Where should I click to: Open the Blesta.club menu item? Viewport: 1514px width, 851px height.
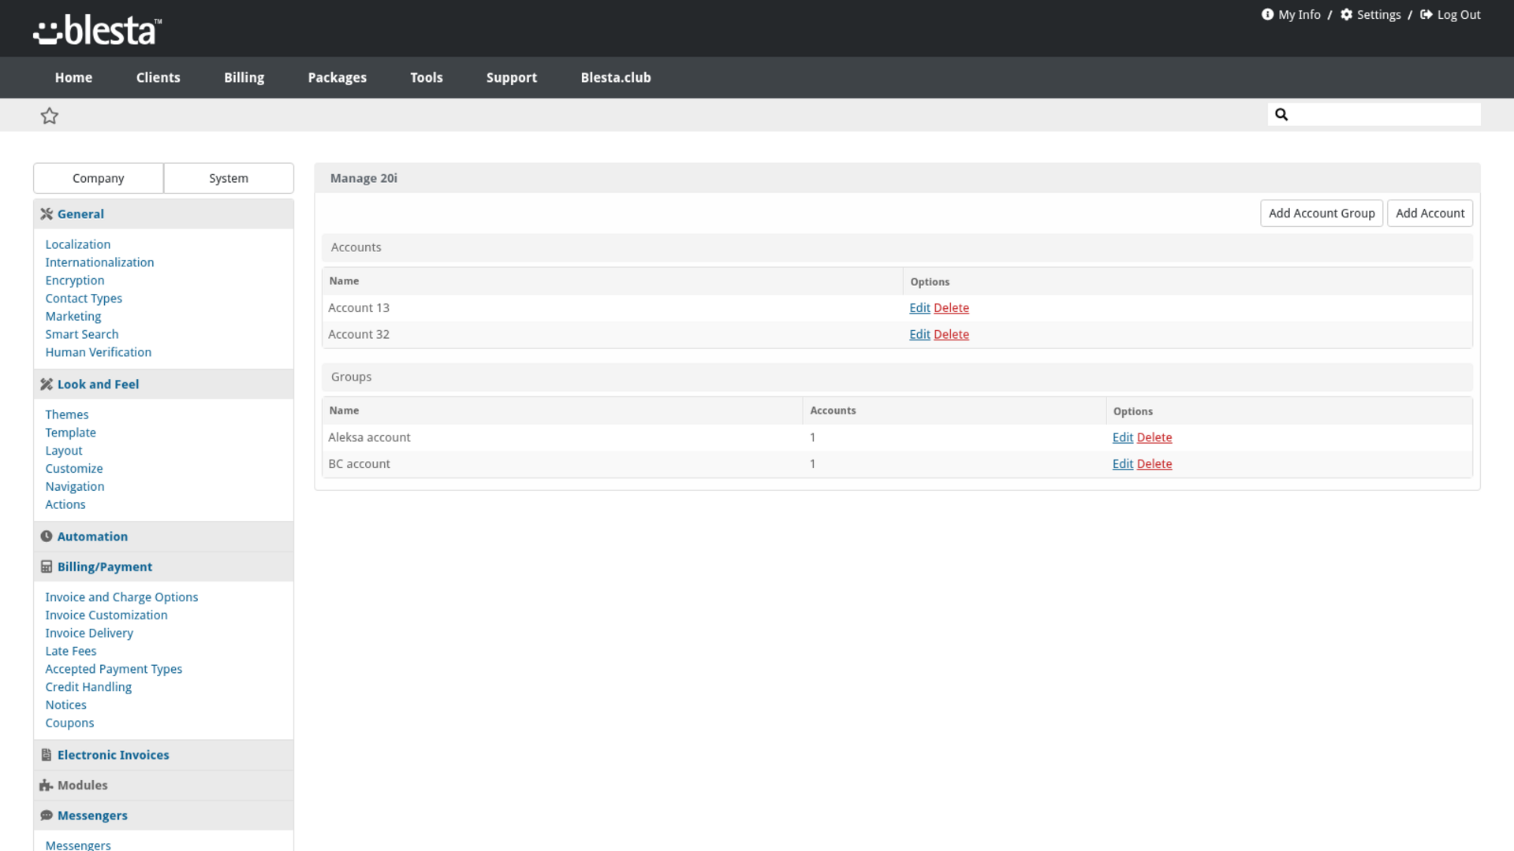(616, 77)
